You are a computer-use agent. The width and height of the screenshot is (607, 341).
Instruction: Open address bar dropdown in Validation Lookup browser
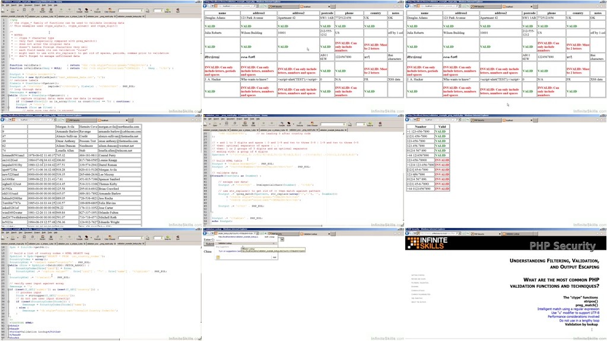click(x=257, y=233)
